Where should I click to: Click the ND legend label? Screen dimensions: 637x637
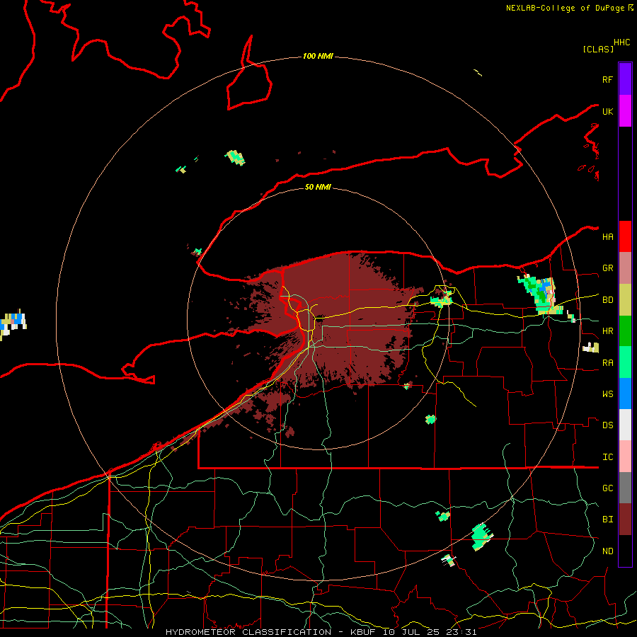[607, 551]
